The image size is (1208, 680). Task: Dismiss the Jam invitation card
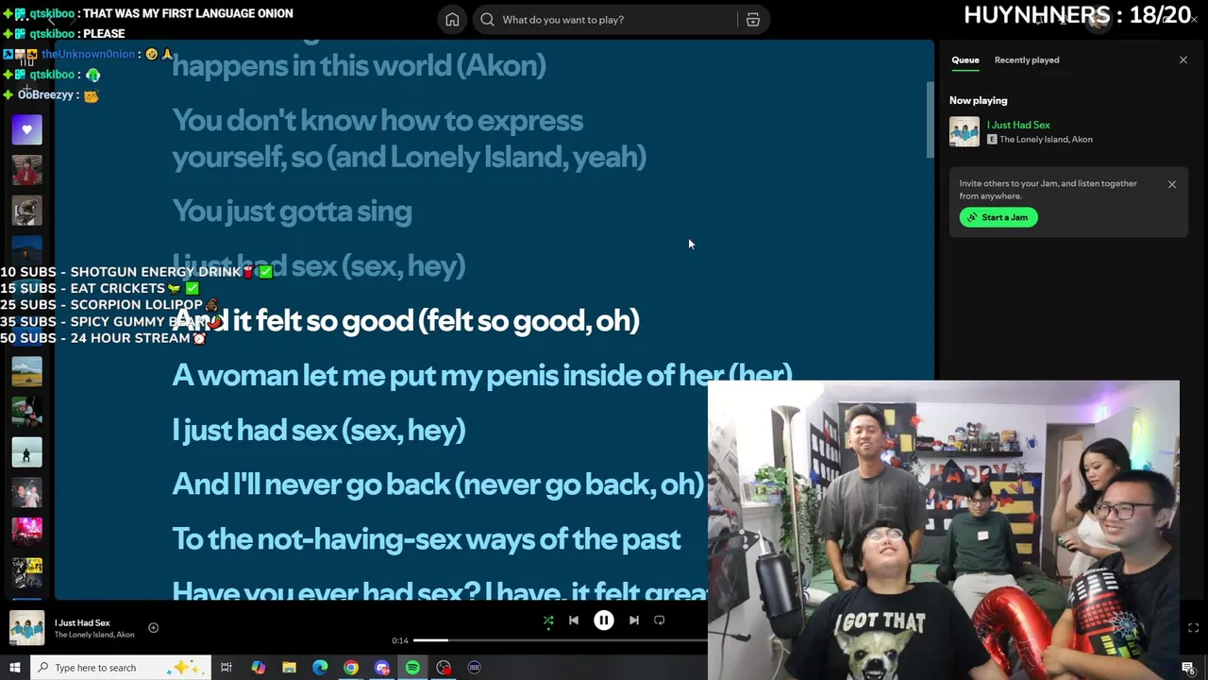coord(1172,184)
